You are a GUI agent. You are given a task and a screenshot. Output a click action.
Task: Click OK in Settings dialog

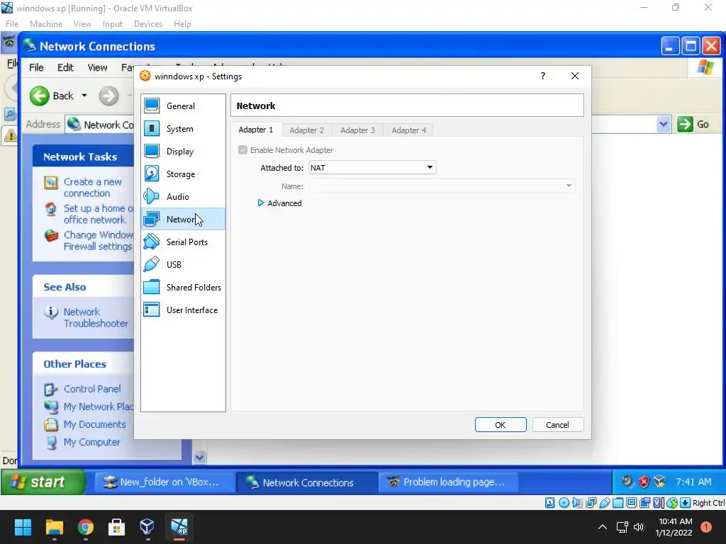(501, 425)
